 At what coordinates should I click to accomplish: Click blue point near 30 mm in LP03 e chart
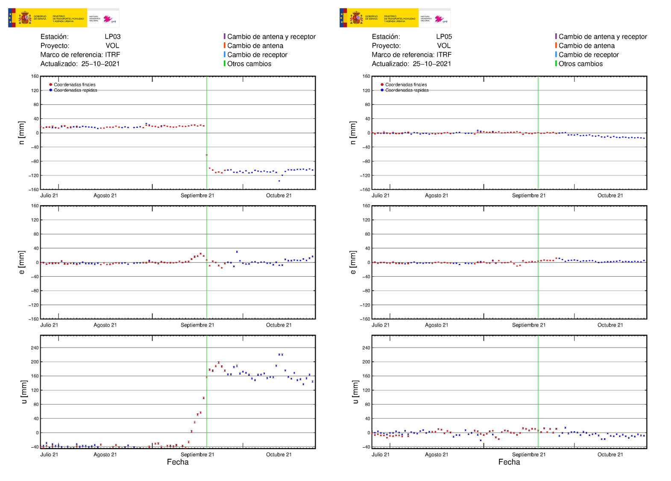click(x=237, y=252)
